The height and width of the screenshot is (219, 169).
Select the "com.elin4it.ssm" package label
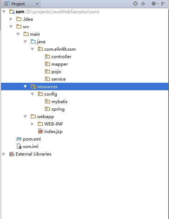[60, 49]
